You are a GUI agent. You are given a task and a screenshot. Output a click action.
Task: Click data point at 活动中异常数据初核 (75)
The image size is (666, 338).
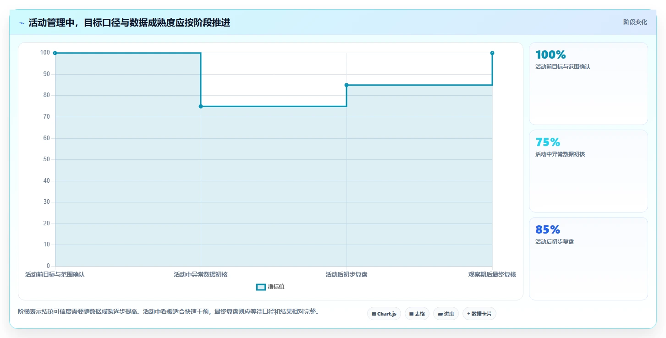[201, 106]
